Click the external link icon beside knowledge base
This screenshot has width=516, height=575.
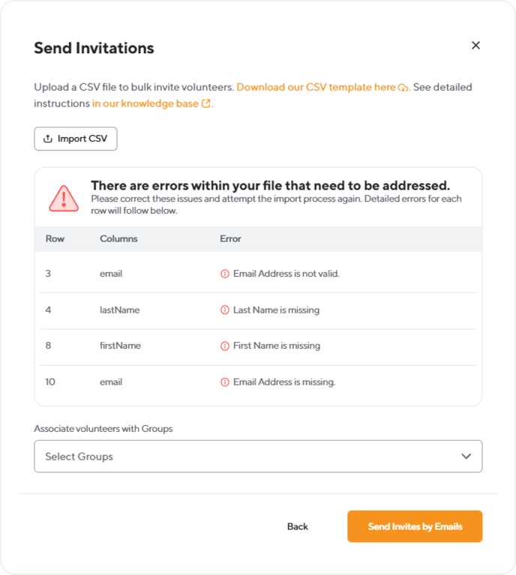pos(206,103)
